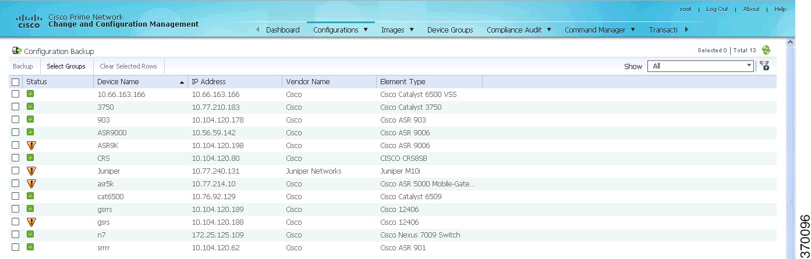Click the Log Out link
Viewport: 811px width, 259px height.
717,9
